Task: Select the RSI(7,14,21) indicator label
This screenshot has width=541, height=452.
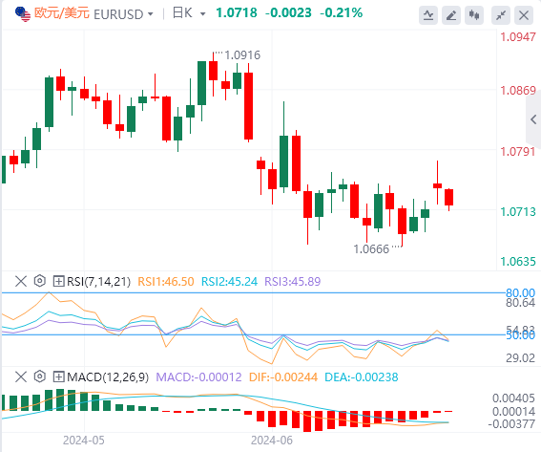Action: point(98,281)
